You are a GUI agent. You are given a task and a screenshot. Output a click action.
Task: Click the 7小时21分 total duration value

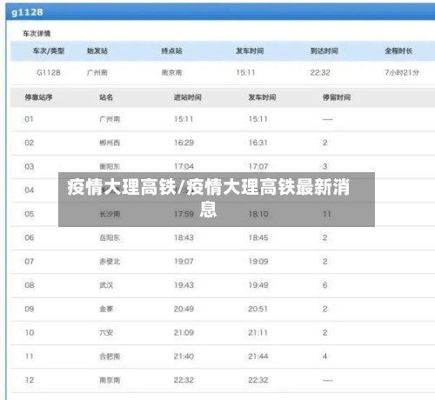coord(402,72)
